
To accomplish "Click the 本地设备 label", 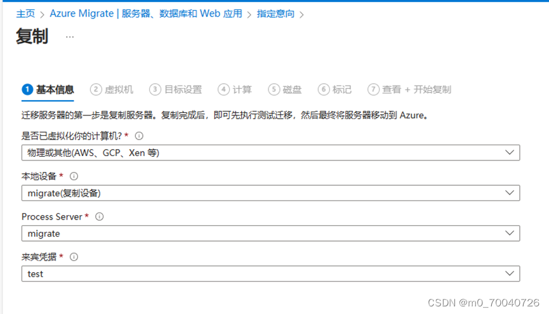I will click(39, 176).
